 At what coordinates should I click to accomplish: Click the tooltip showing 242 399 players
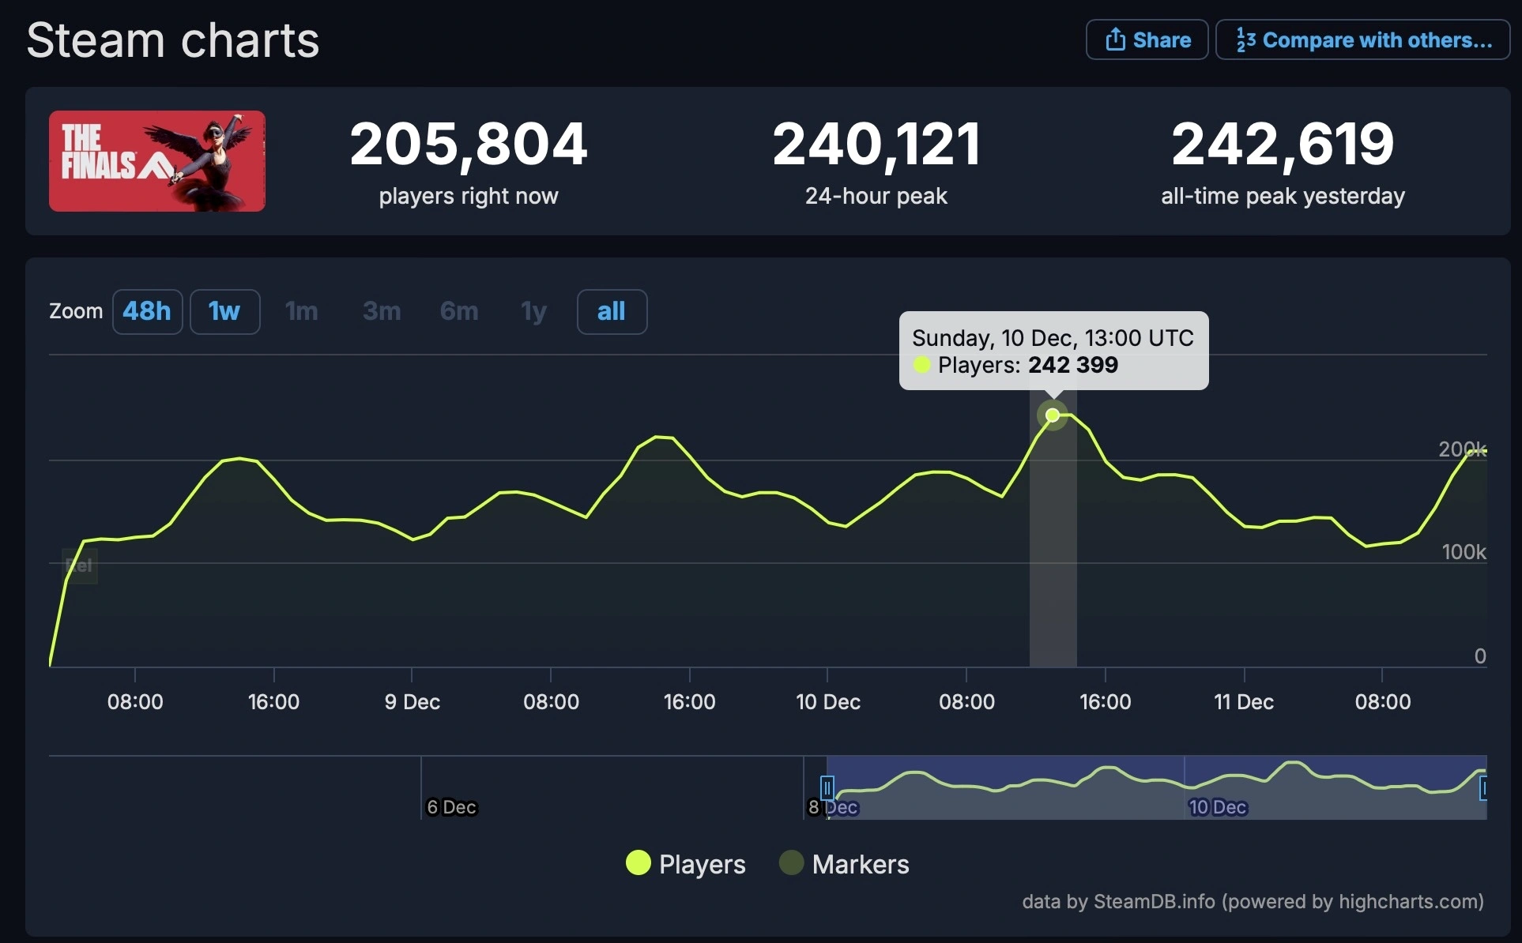1053,351
